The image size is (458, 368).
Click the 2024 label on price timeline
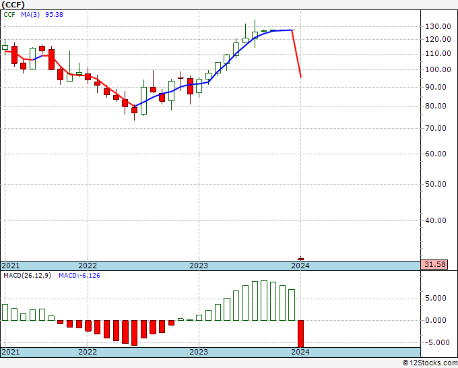tap(300, 266)
